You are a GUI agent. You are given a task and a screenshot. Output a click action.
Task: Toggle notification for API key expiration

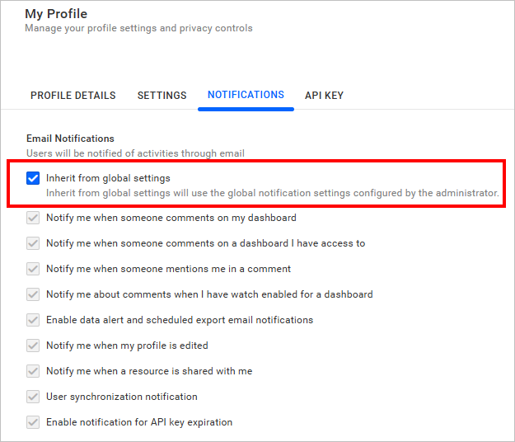click(x=33, y=422)
